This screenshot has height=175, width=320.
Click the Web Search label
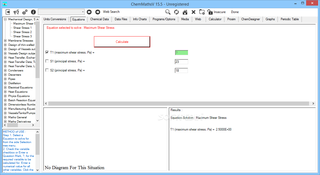coord(111,12)
